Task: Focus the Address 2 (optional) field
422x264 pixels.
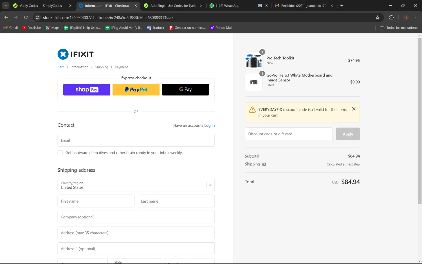Action: point(136,249)
